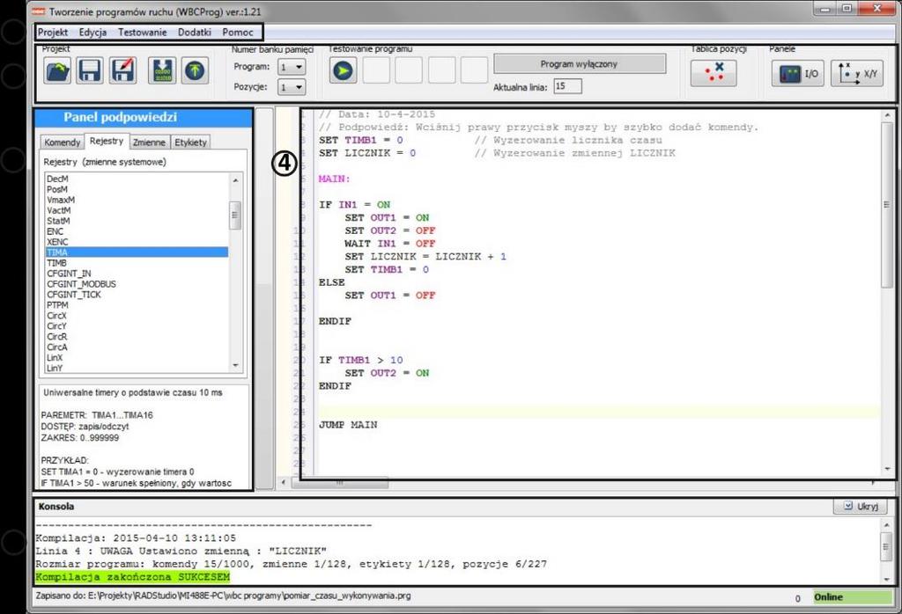Image resolution: width=902 pixels, height=614 pixels.
Task: Click the green upload arrow icon
Action: [195, 70]
